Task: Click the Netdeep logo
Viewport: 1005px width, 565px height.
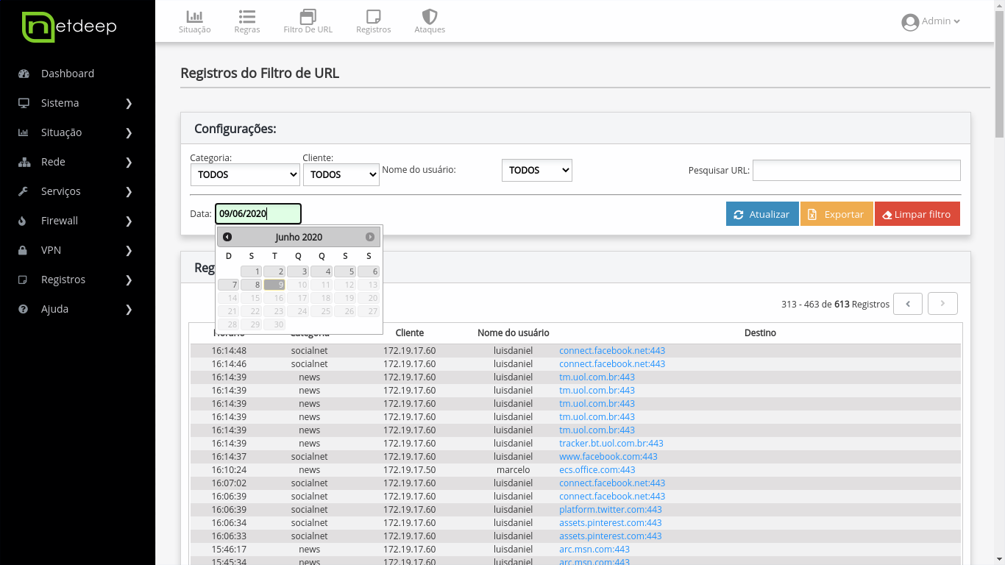Action: [70, 27]
